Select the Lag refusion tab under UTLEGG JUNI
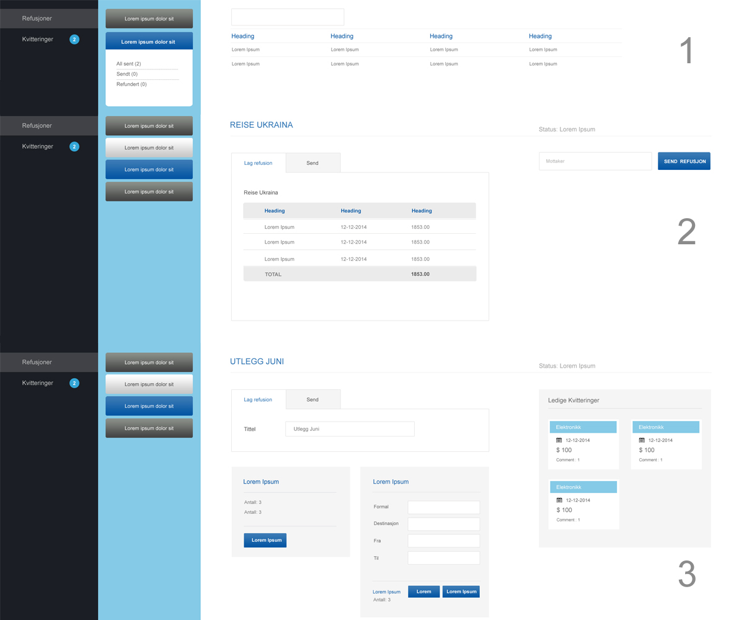The height and width of the screenshot is (620, 744). pos(258,399)
